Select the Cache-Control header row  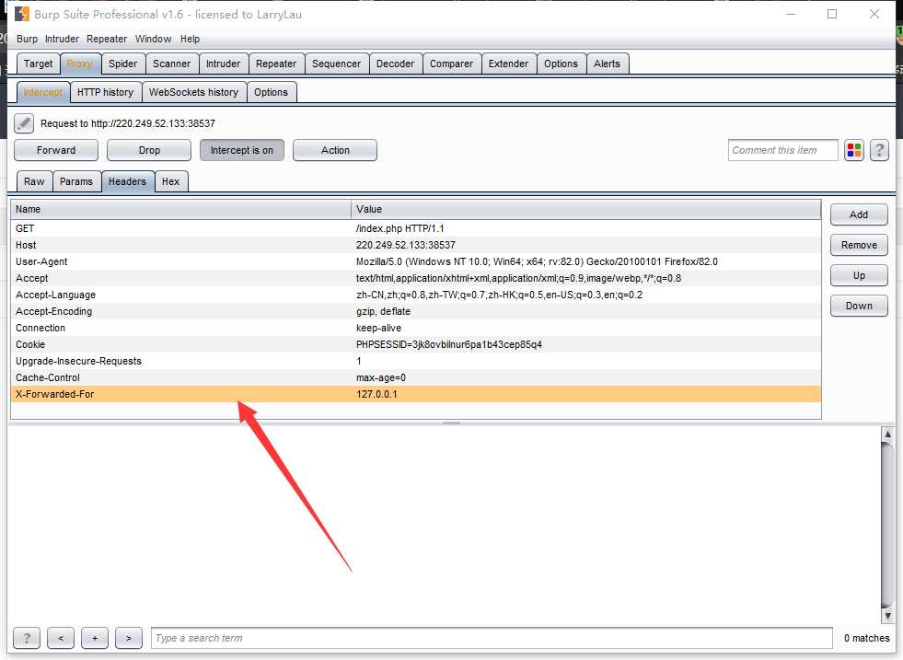416,377
